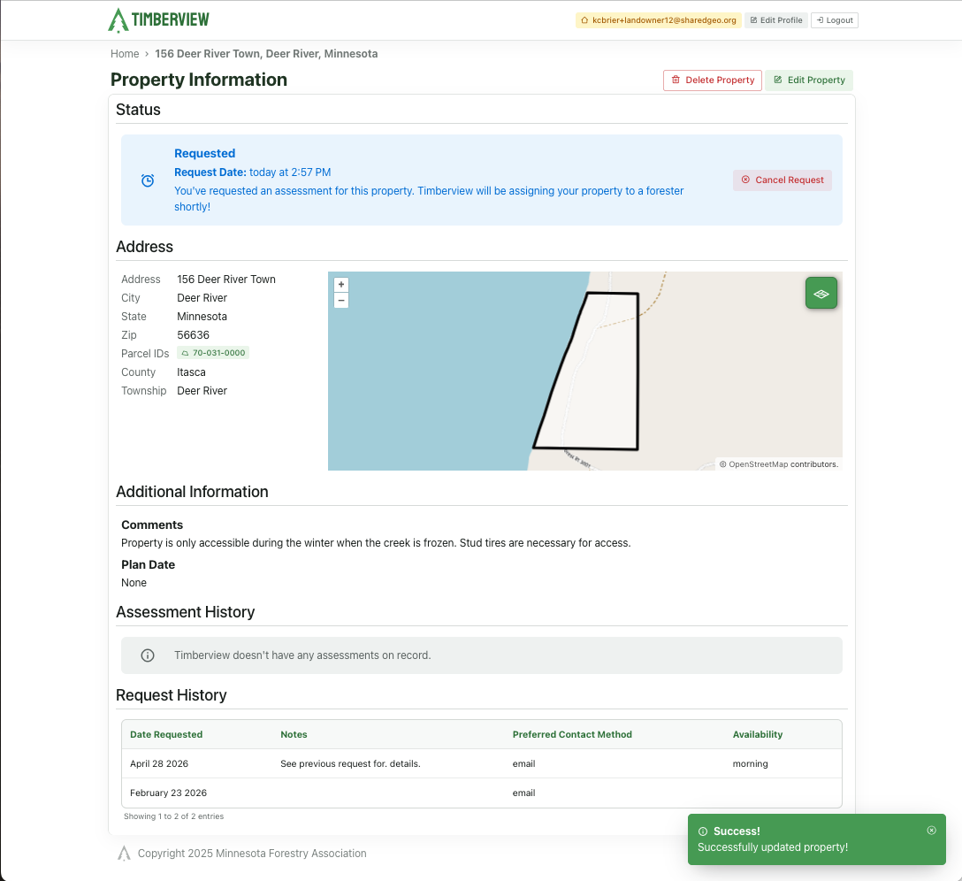Sort by Availability column header
Image resolution: width=962 pixels, height=881 pixels.
(757, 734)
